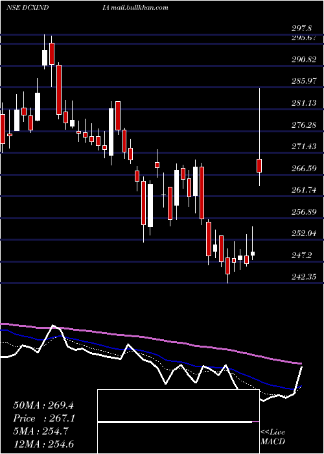This screenshot has height=454, width=324.
Task: Click the Price : 267.1 readout
Action: click(x=44, y=418)
